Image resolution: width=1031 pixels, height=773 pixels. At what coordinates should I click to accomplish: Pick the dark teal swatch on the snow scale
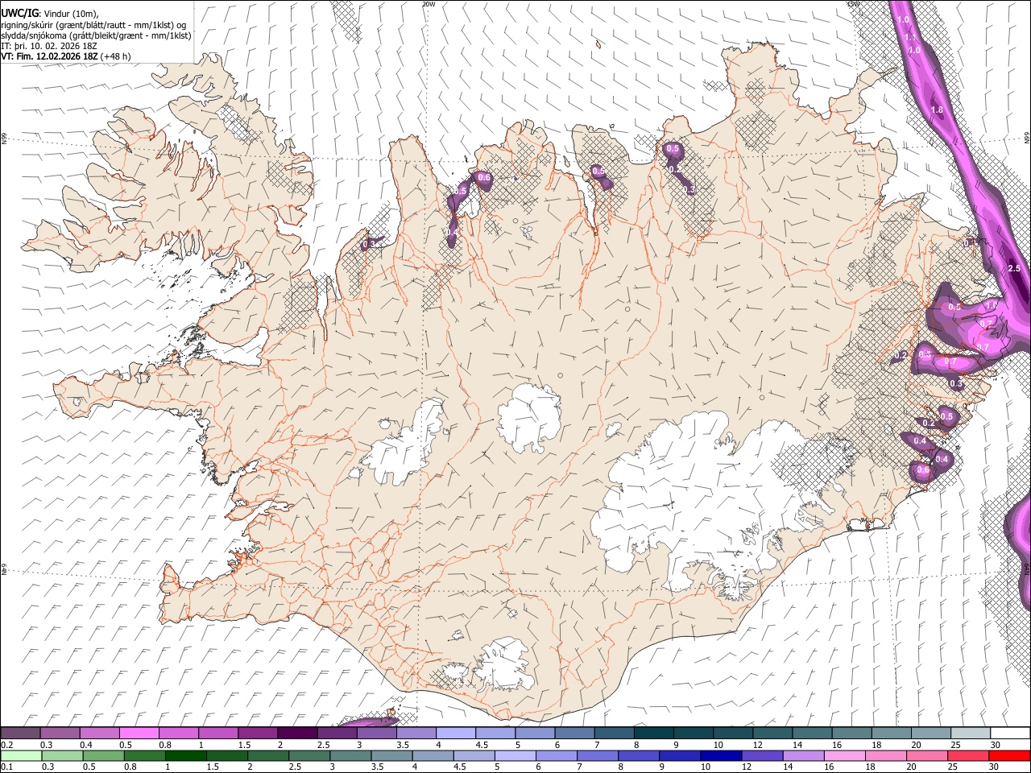coord(654,733)
